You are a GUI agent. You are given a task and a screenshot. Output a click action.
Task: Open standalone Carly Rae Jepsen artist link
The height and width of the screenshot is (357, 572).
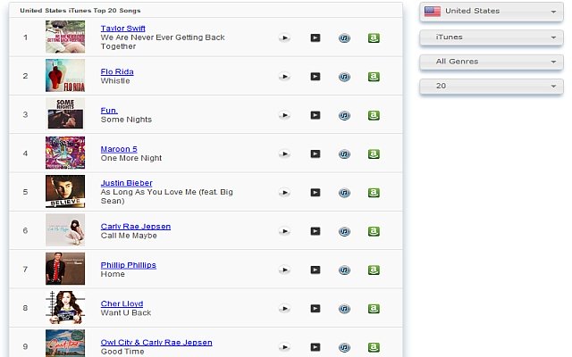pyautogui.click(x=136, y=226)
